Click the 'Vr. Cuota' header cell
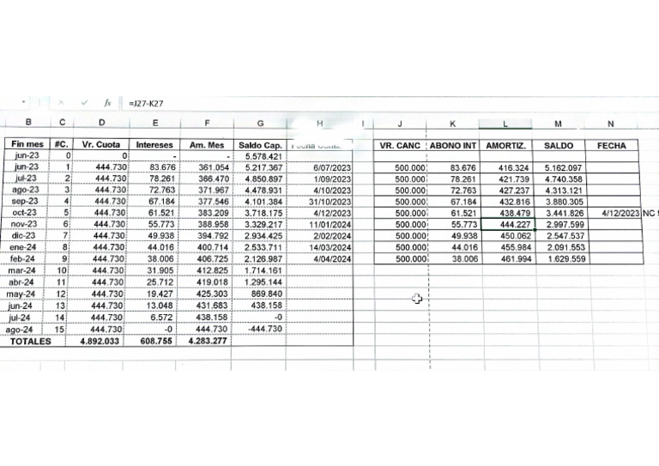659x466 pixels. 101,144
